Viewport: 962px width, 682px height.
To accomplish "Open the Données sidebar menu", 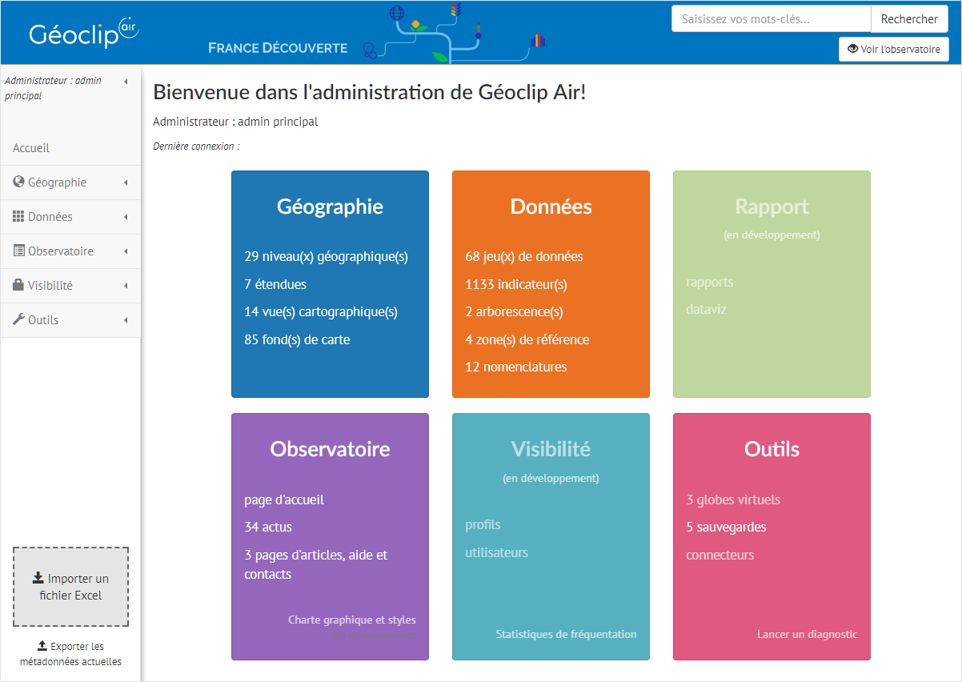I will (x=70, y=217).
